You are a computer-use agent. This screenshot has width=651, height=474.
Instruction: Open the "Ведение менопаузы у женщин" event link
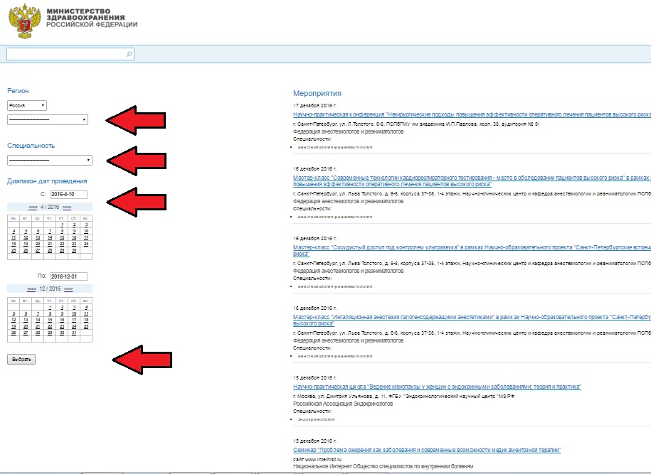point(437,387)
